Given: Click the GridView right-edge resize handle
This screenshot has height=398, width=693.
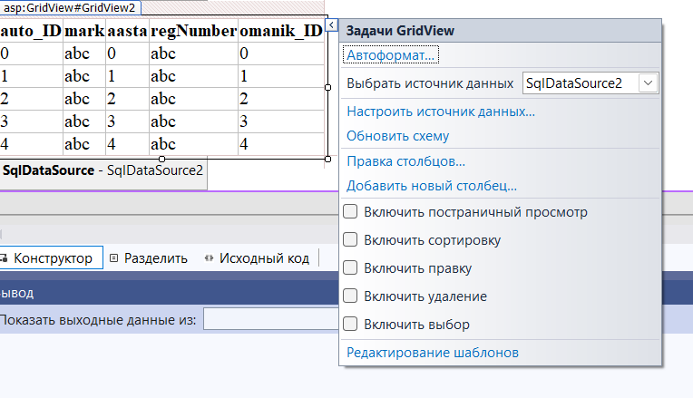Looking at the screenshot, I should pyautogui.click(x=327, y=87).
